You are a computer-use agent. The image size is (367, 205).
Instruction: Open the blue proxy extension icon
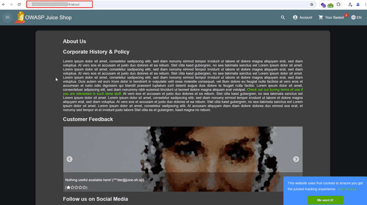[x=323, y=5]
